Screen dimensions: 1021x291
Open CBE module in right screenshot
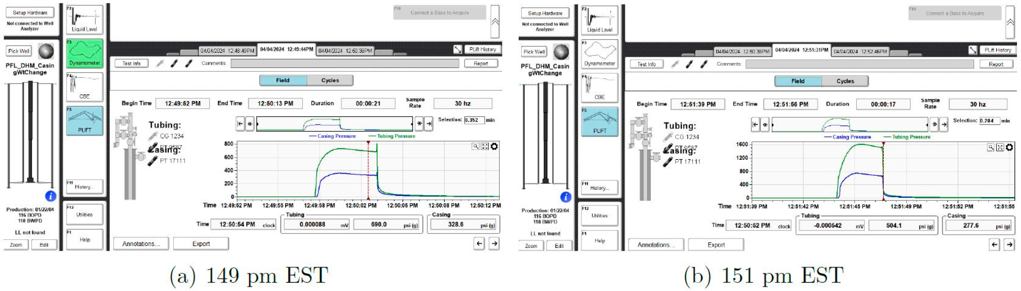pos(599,88)
